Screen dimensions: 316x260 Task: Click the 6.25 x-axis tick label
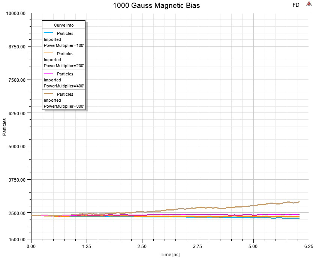[x=309, y=246]
